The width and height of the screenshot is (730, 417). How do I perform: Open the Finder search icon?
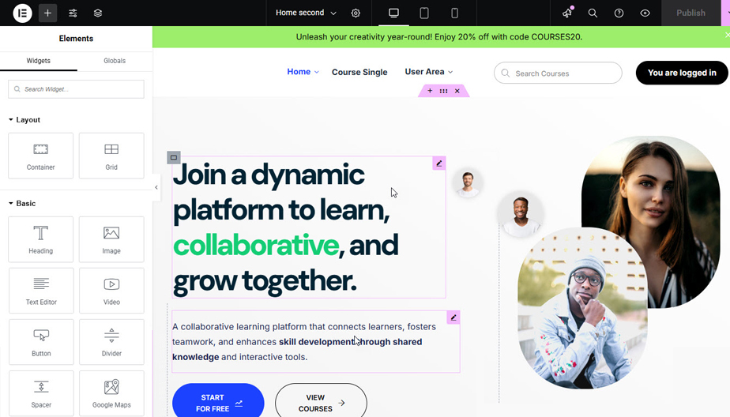[x=593, y=13]
